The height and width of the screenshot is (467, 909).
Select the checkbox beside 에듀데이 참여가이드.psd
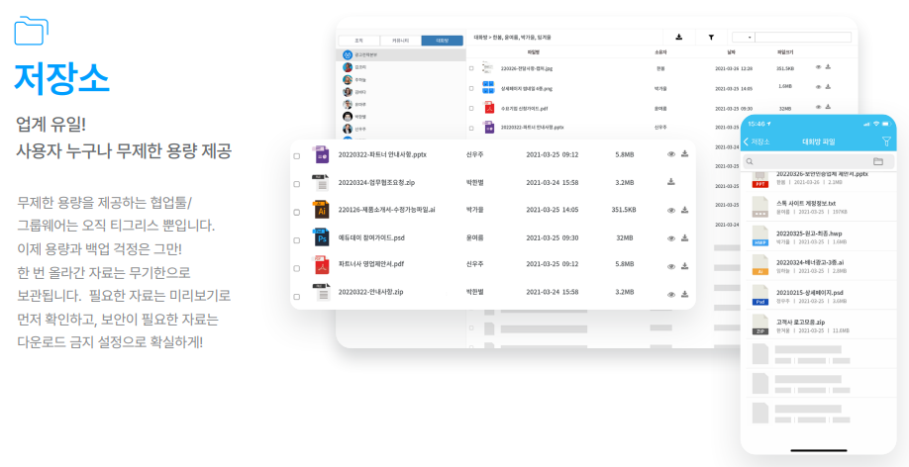click(x=297, y=239)
